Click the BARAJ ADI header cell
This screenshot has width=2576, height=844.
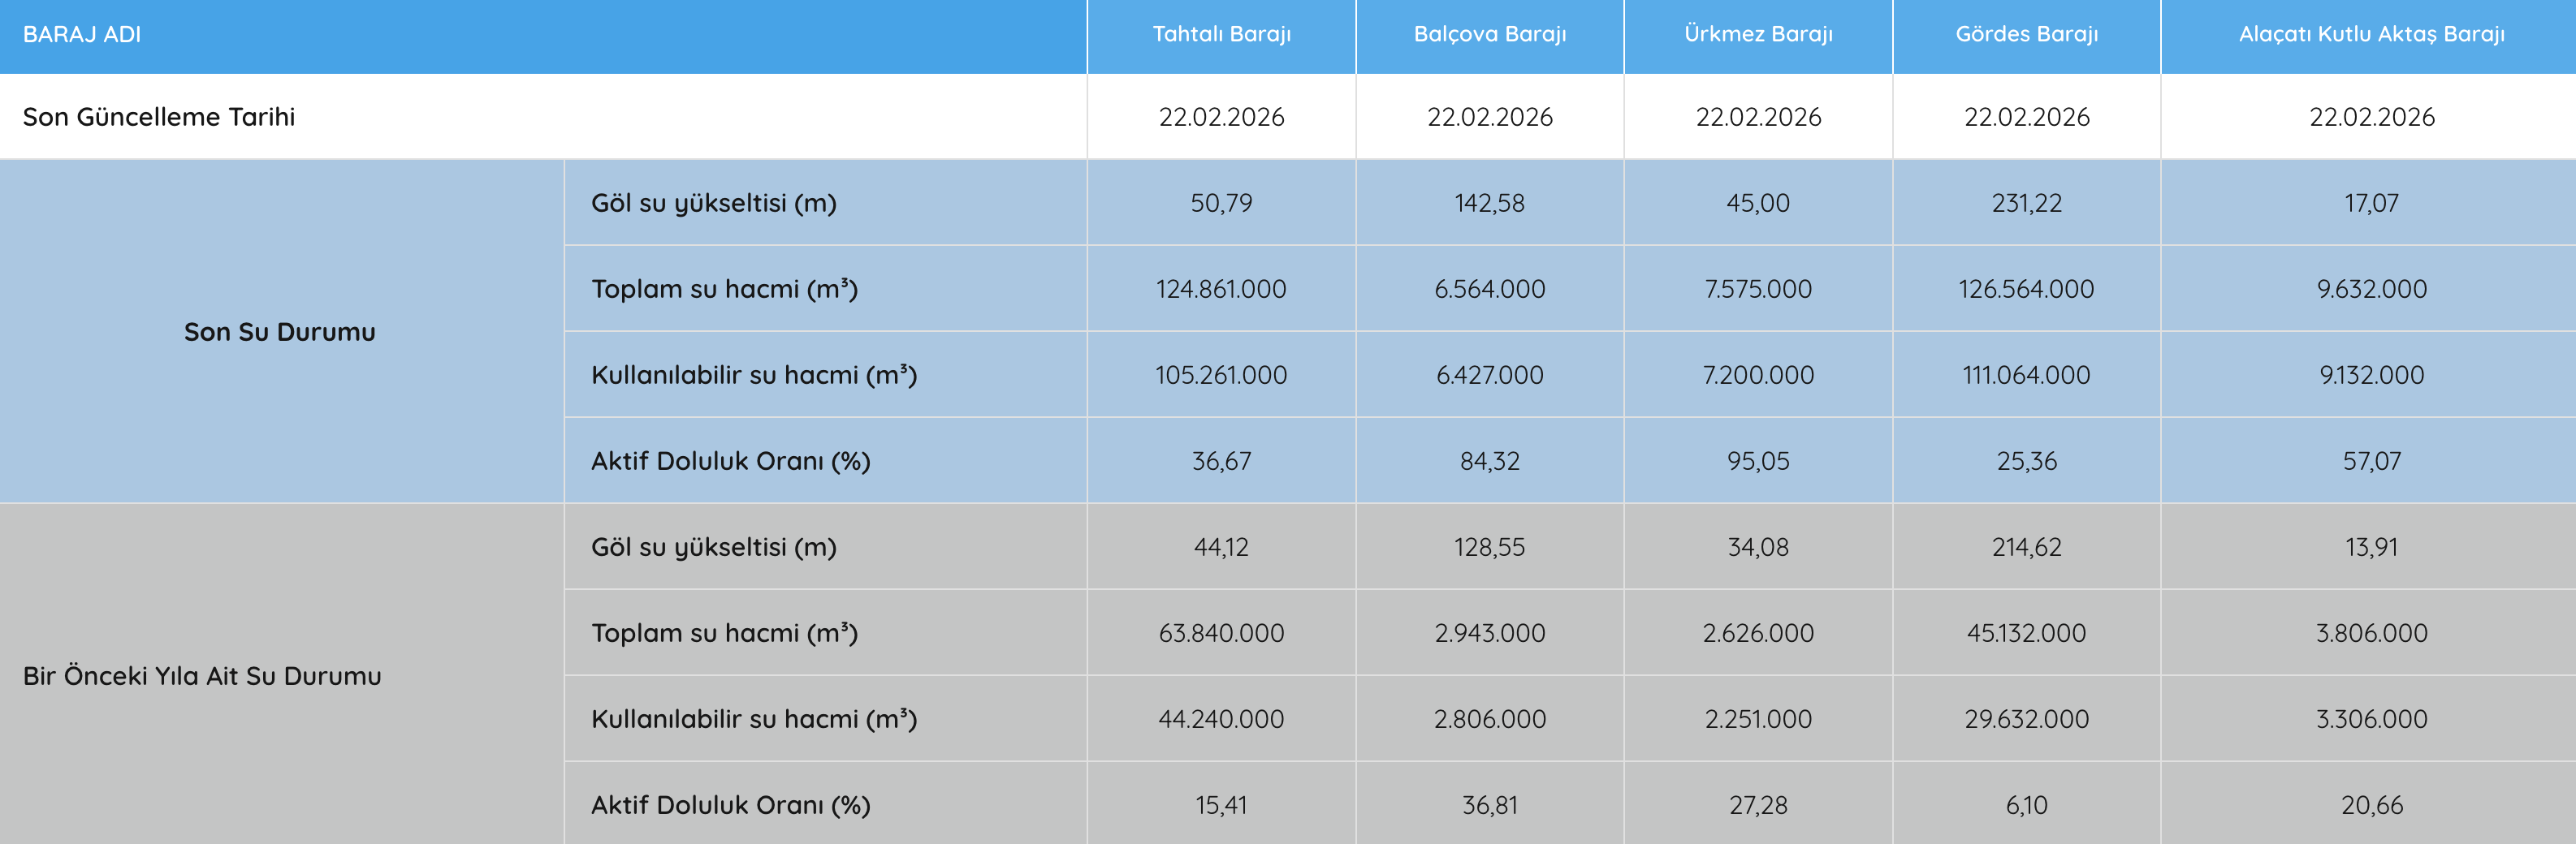point(82,35)
